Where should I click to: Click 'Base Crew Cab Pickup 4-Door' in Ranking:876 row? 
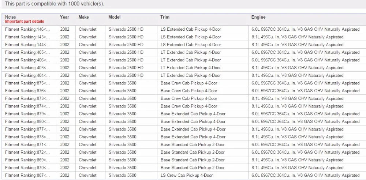click(189, 91)
